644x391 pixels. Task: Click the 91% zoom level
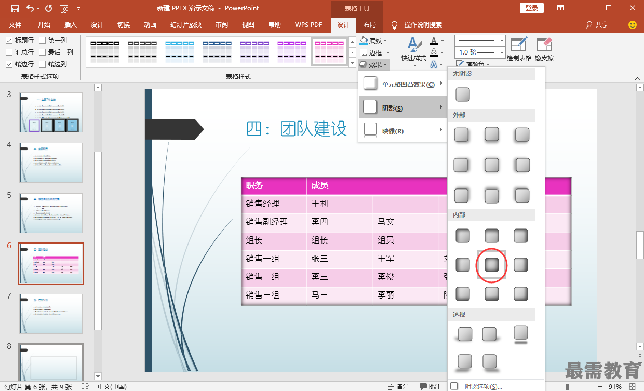coord(615,387)
